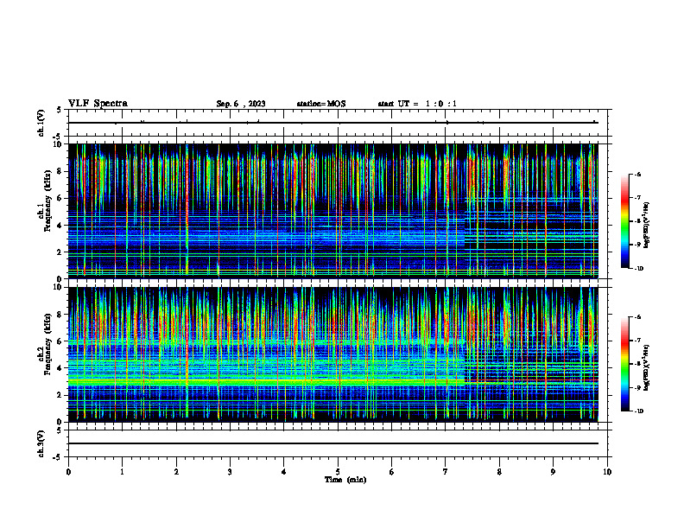Click inside the ch.1 spectrogram panel
The height and width of the screenshot is (529, 684).
coord(333,211)
